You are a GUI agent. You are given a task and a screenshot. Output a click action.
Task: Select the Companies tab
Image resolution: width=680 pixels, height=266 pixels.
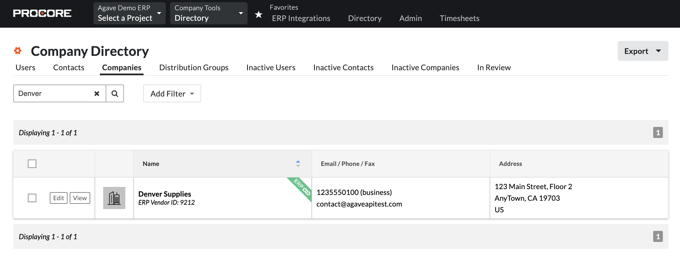coord(122,67)
